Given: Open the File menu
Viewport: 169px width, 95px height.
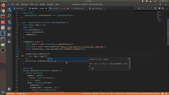Looking at the screenshot, I should [x=13, y=4].
